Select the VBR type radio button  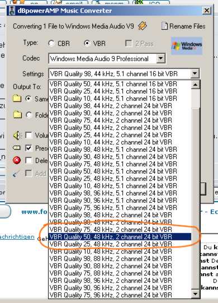click(x=87, y=43)
